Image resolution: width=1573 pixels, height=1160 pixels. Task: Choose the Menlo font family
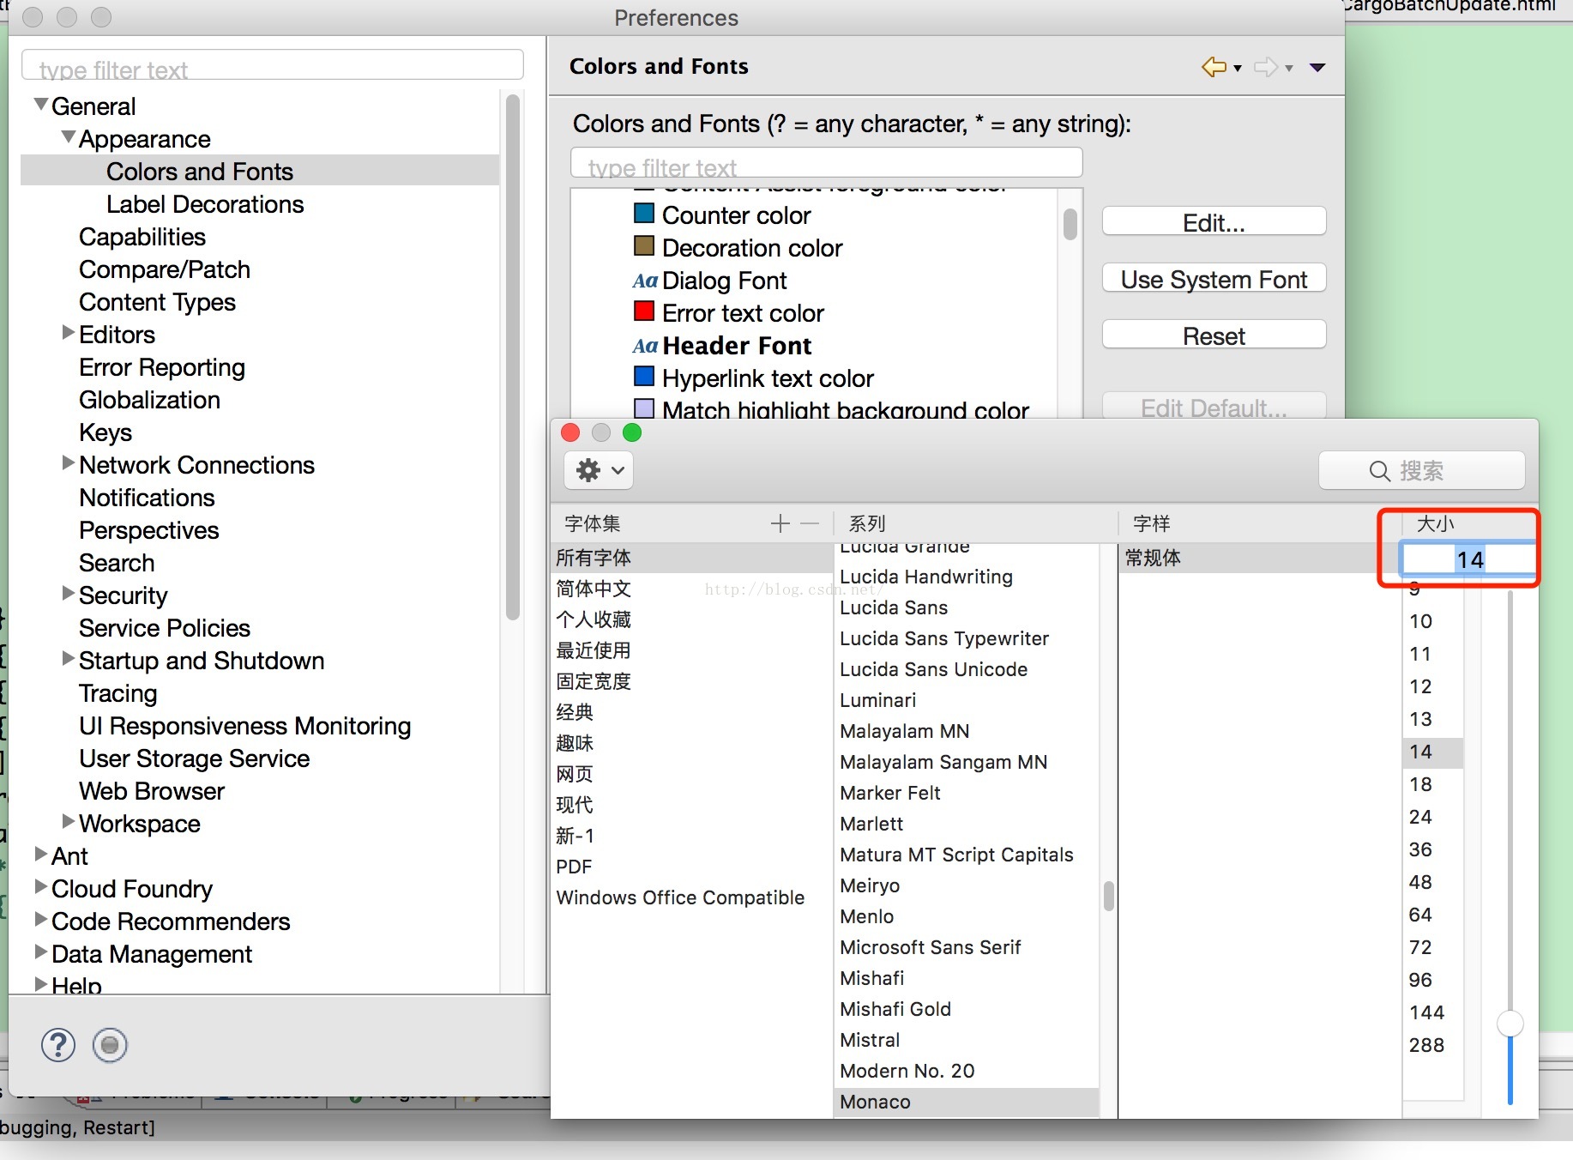(866, 916)
